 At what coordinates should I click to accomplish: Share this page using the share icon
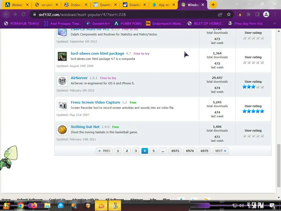coord(220,15)
